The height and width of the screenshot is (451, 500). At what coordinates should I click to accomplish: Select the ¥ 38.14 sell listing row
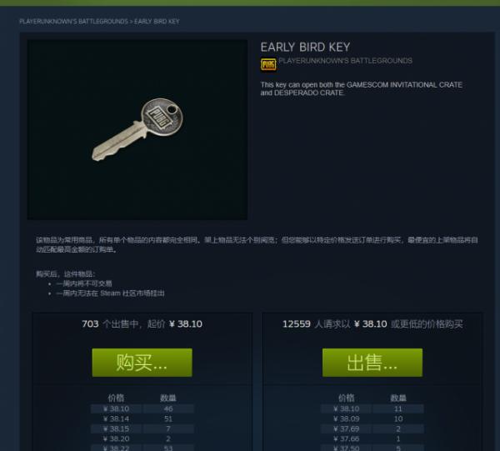(142, 418)
